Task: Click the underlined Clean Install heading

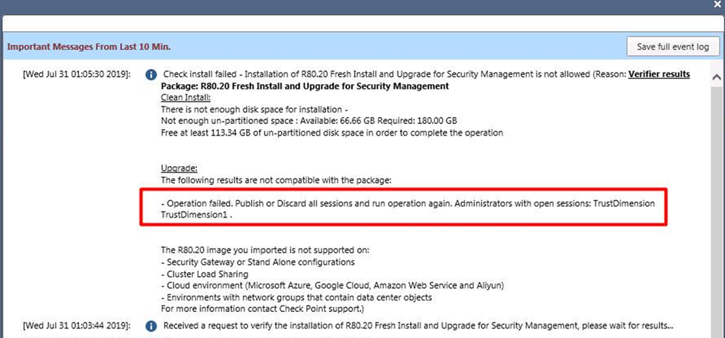Action: click(x=186, y=97)
